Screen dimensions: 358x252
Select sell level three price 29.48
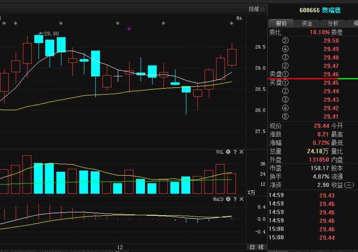pyautogui.click(x=331, y=57)
